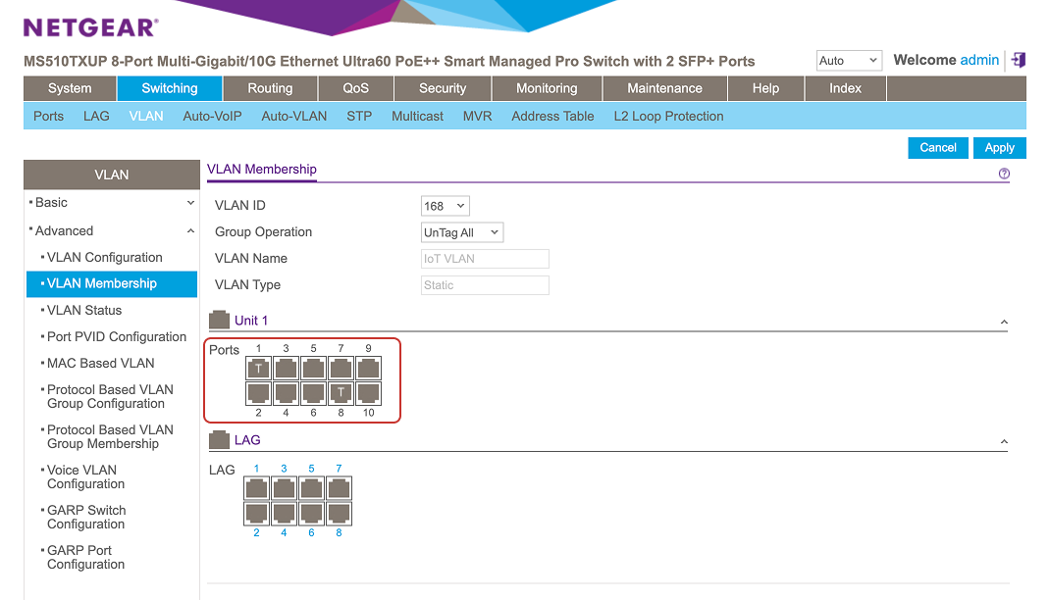Viewport: 1049px width, 600px height.
Task: Open the Auto-VLAN submenu
Action: pyautogui.click(x=294, y=117)
